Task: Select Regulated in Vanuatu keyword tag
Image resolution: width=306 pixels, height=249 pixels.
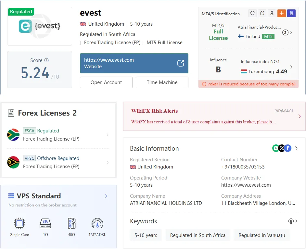Action: click(262, 235)
